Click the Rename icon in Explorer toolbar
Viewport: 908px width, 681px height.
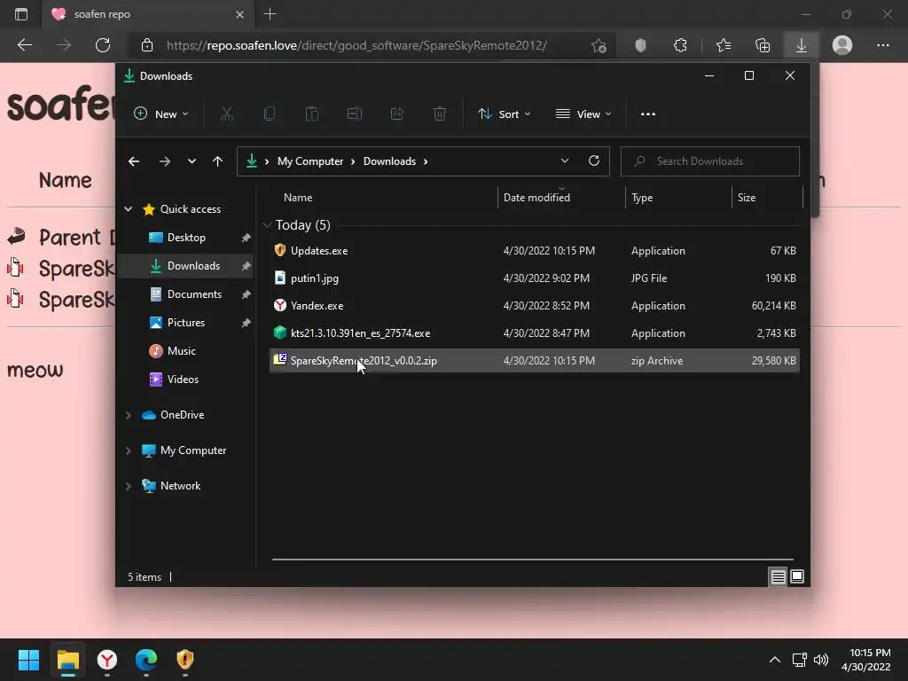tap(355, 114)
